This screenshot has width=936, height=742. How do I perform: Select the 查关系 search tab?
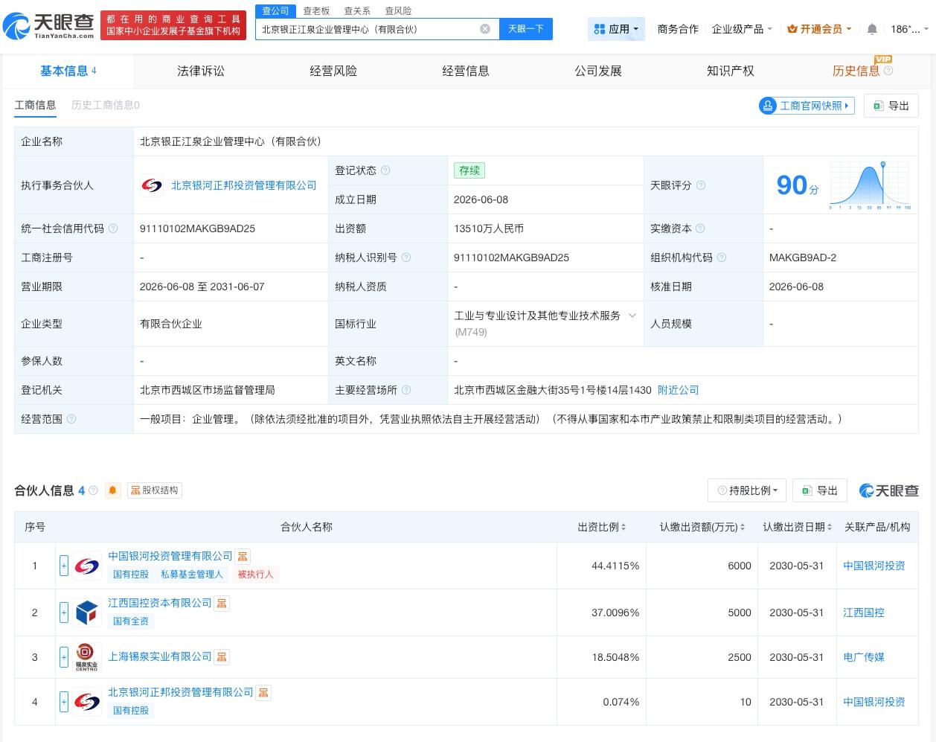tap(357, 11)
